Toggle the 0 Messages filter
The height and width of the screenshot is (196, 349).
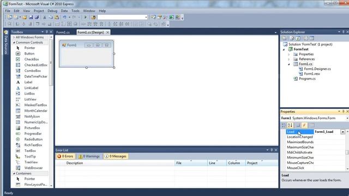tap(116, 156)
